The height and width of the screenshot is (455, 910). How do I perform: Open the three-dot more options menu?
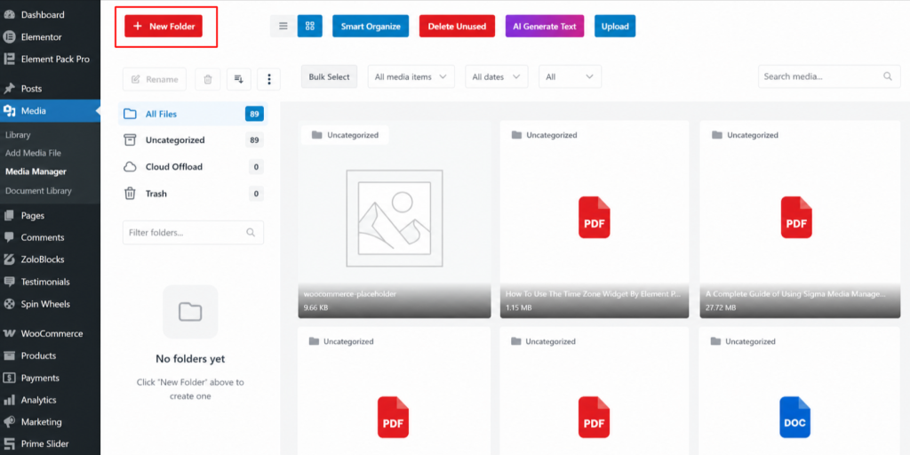click(268, 79)
